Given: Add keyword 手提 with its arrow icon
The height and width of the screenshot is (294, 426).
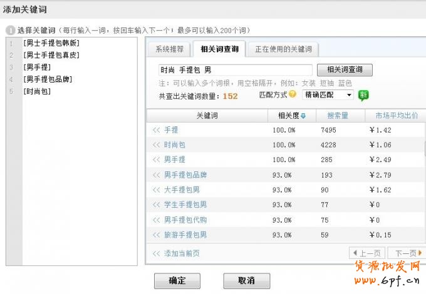Looking at the screenshot, I should (x=156, y=130).
